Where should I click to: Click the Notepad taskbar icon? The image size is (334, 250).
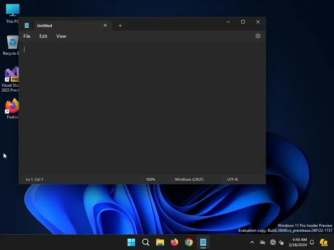[x=203, y=242]
